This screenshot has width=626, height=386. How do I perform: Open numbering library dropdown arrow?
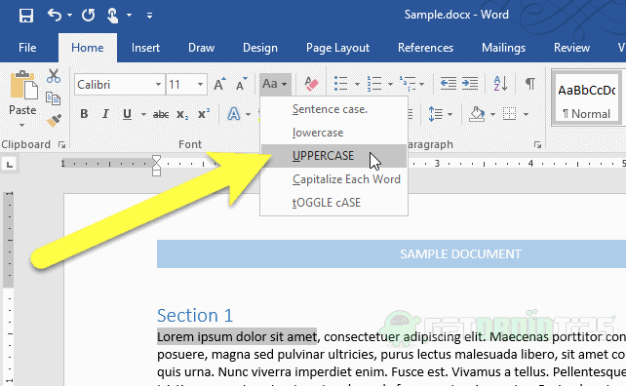pyautogui.click(x=390, y=84)
